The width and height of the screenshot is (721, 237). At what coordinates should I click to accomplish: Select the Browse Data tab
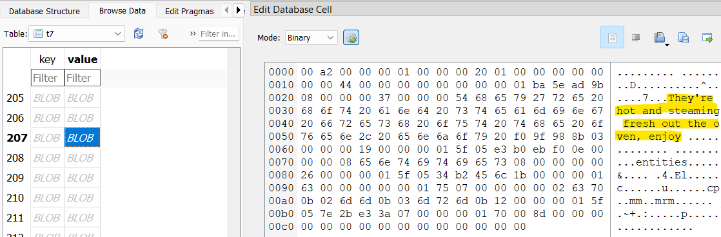pyautogui.click(x=123, y=10)
